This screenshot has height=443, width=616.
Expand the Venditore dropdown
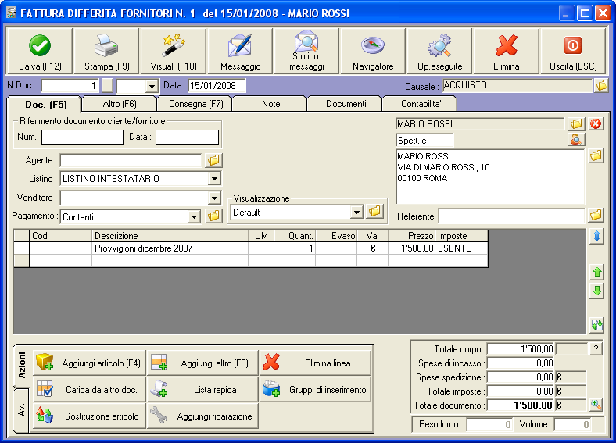(x=214, y=198)
